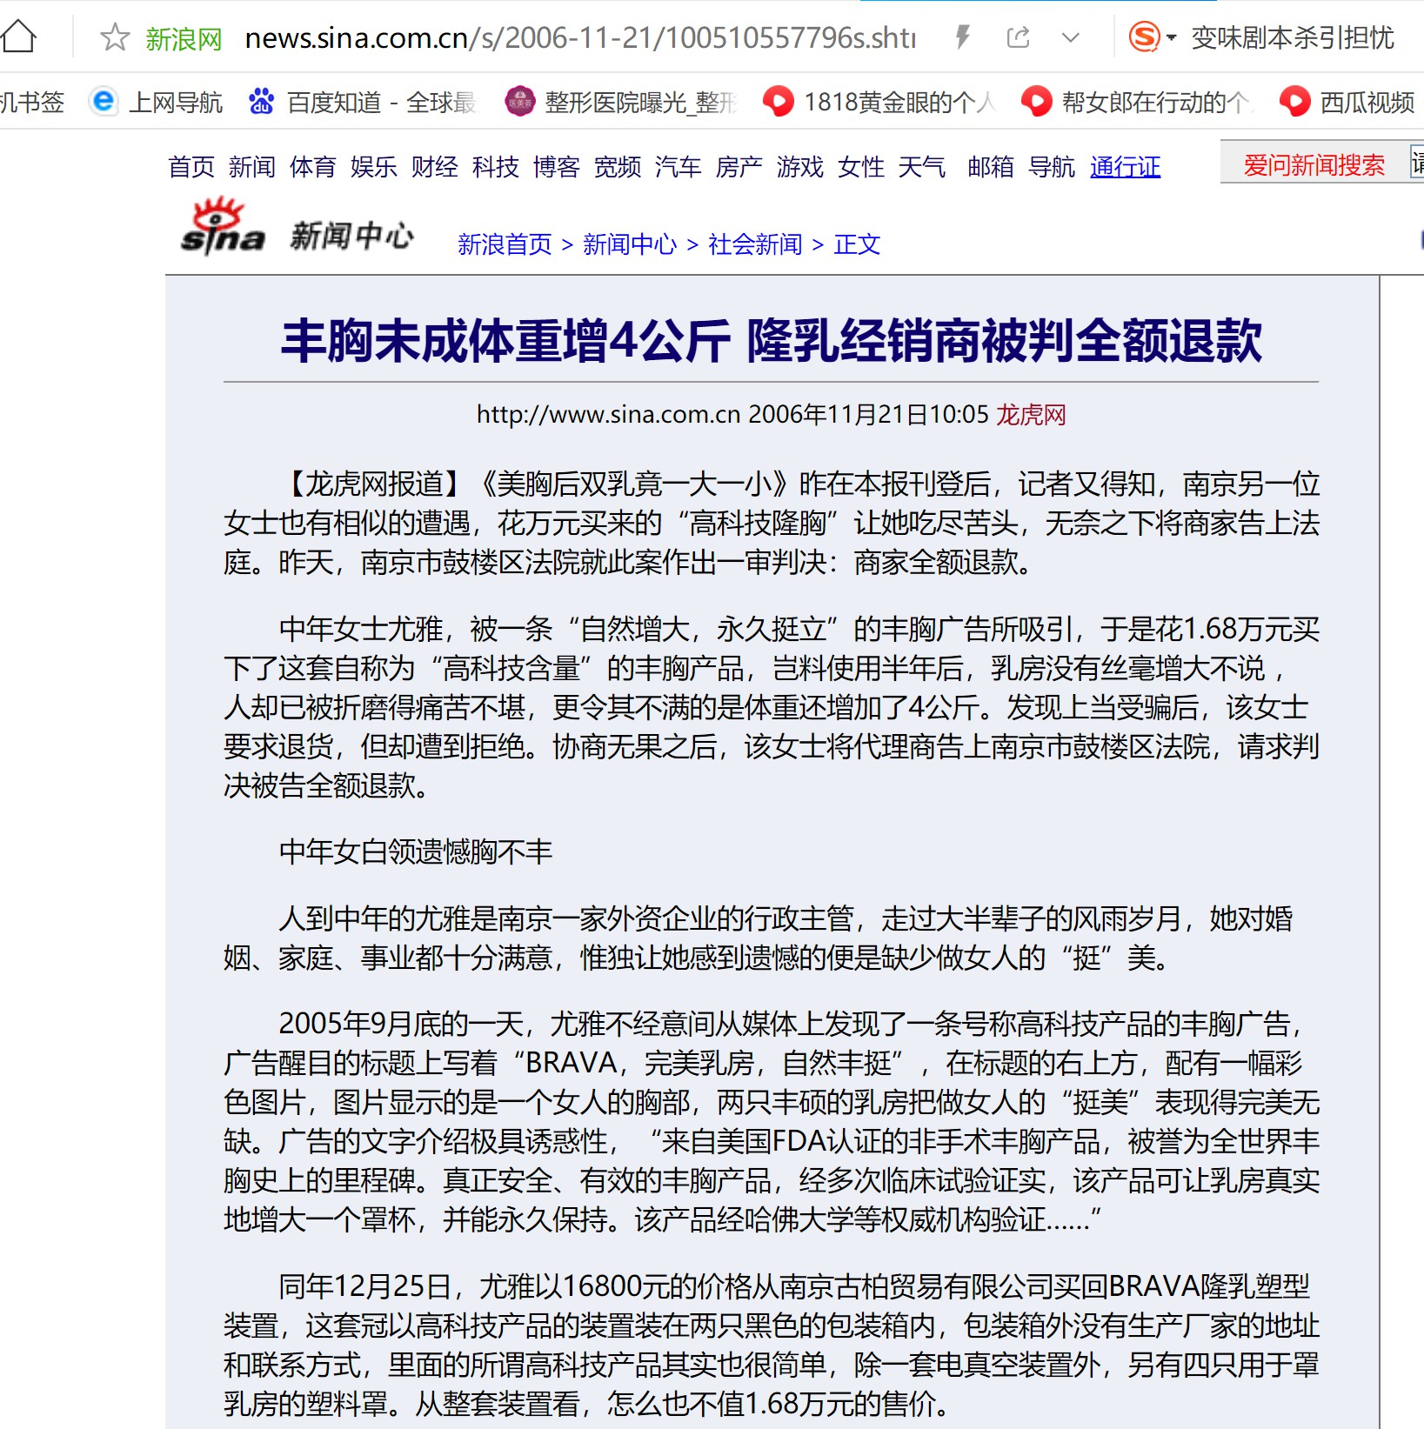Screen dimensions: 1424x1429
Task: Click the lightning speed-mode icon
Action: click(963, 37)
